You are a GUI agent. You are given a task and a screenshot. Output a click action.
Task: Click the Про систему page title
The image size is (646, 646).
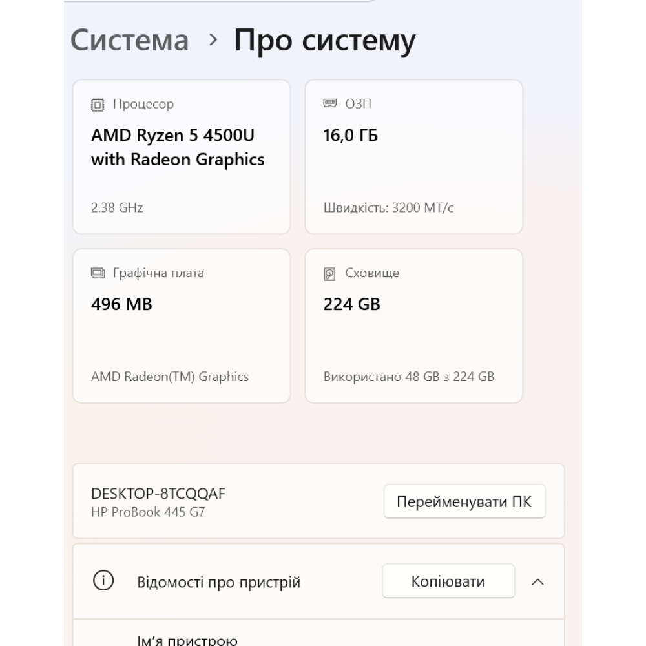[325, 41]
